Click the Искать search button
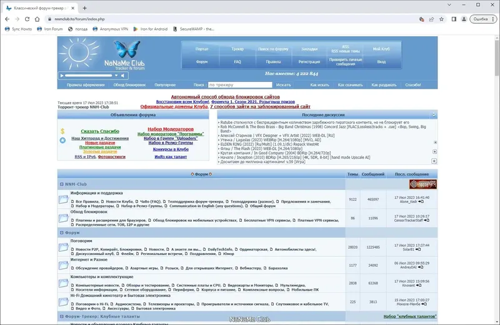This screenshot has width=500, height=325. click(284, 85)
